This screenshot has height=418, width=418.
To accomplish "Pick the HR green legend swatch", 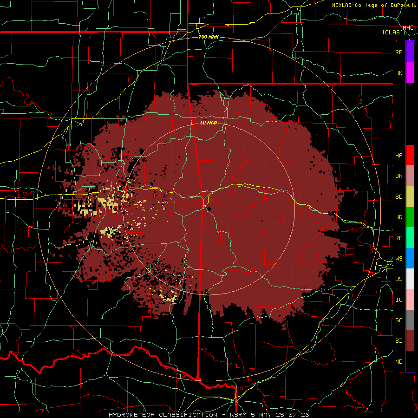I will pyautogui.click(x=410, y=217).
